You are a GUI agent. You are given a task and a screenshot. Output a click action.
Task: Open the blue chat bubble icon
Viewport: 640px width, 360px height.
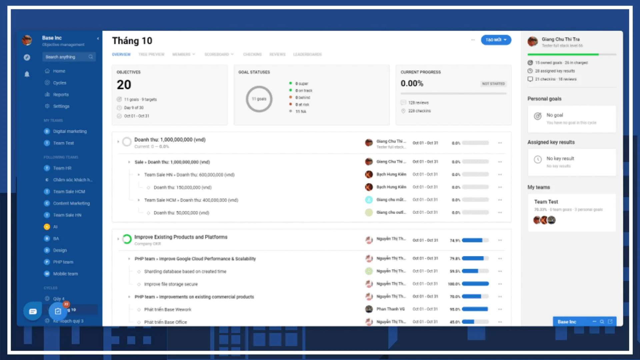[x=33, y=311]
